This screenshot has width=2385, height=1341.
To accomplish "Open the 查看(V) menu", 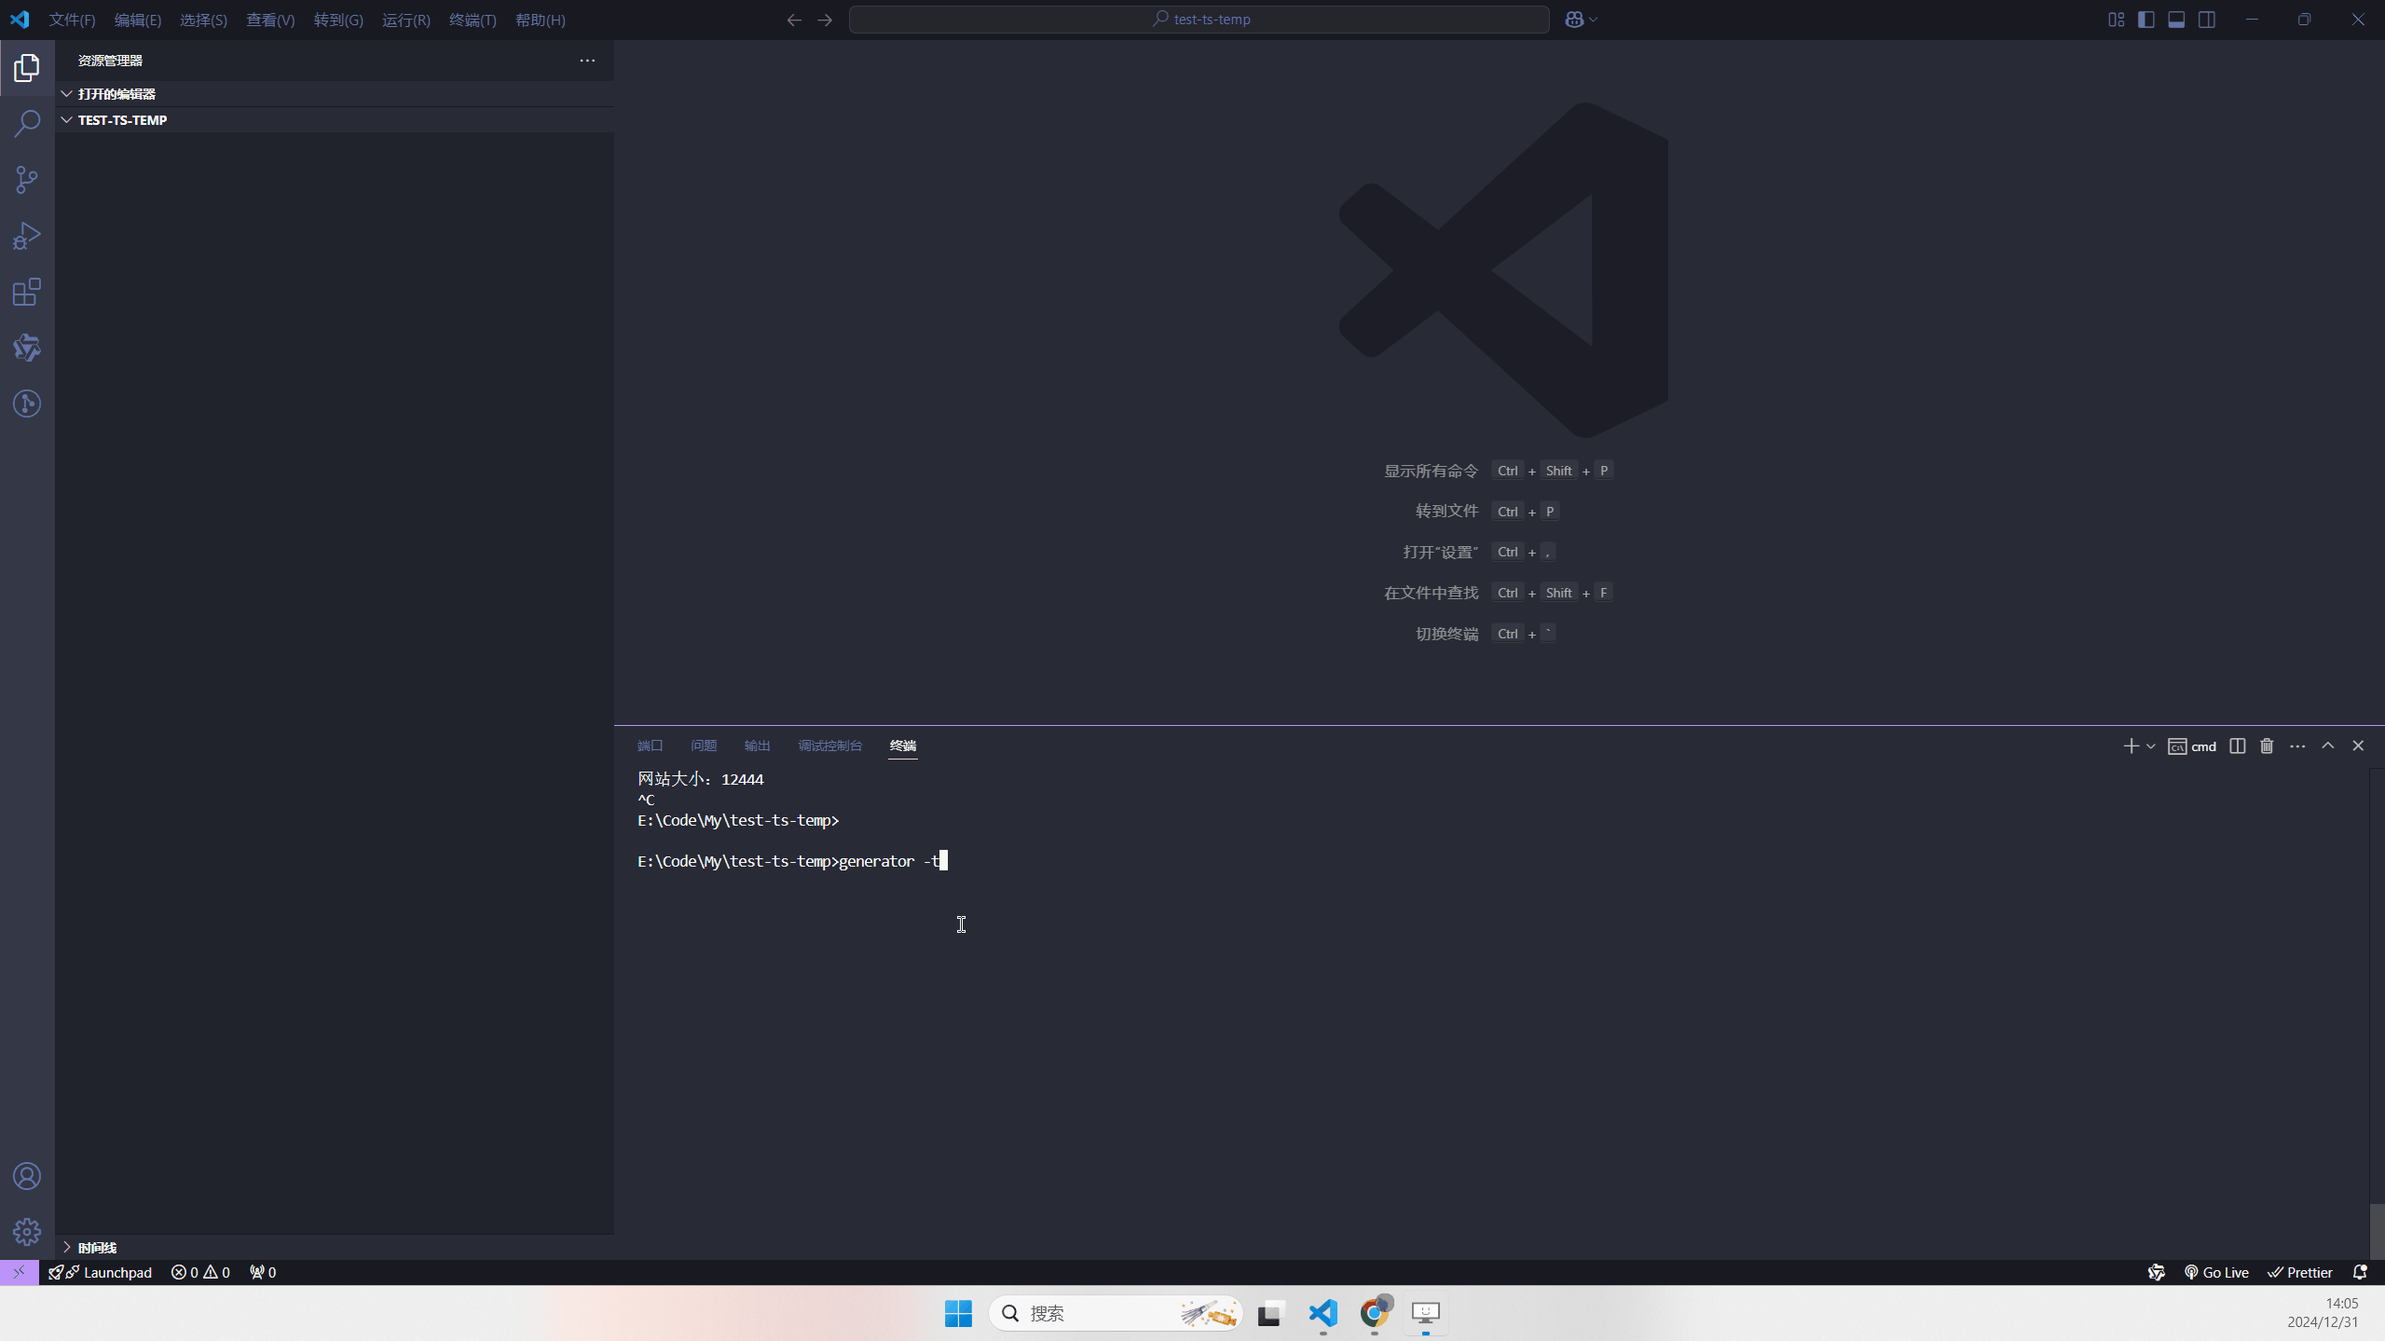I will [270, 20].
